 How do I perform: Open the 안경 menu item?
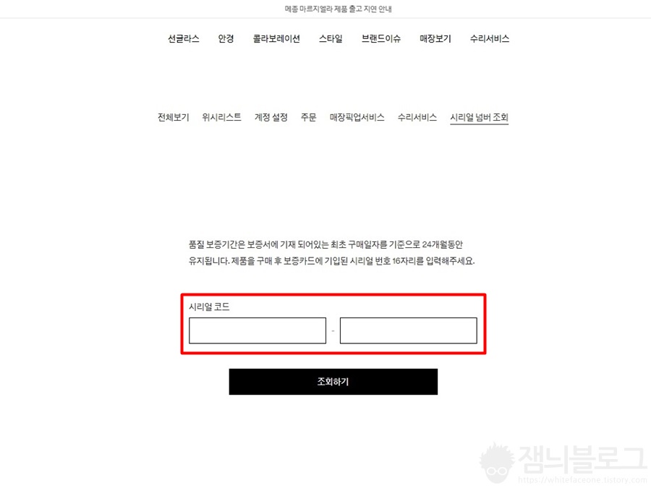(x=226, y=38)
